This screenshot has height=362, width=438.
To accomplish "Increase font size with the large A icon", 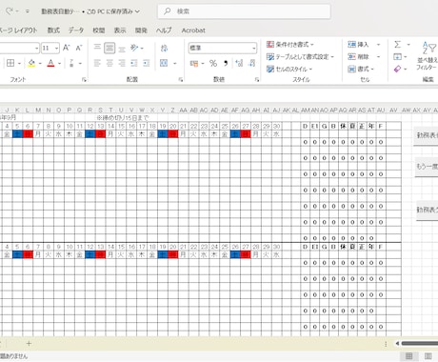I will tap(66, 48).
